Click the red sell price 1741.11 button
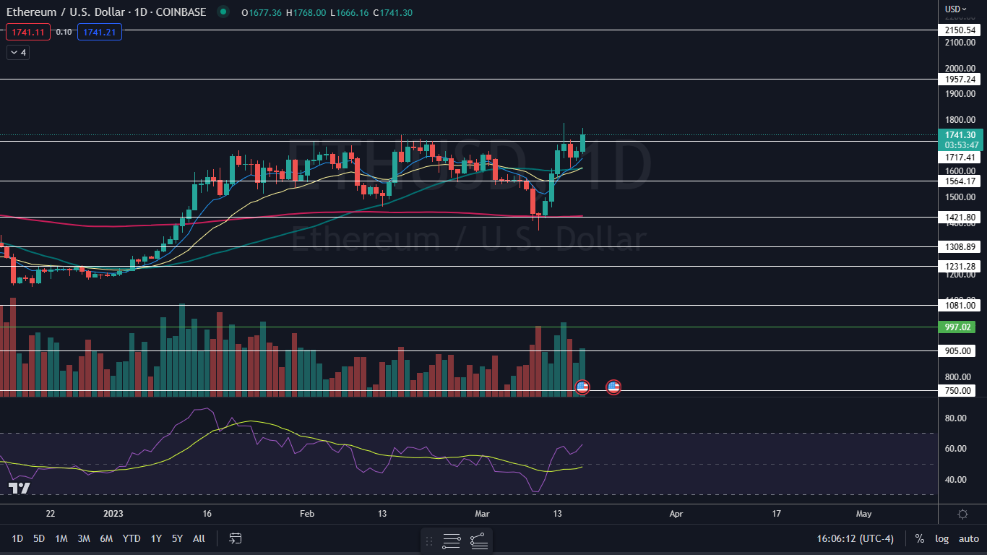Viewport: 987px width, 555px height. pos(28,32)
